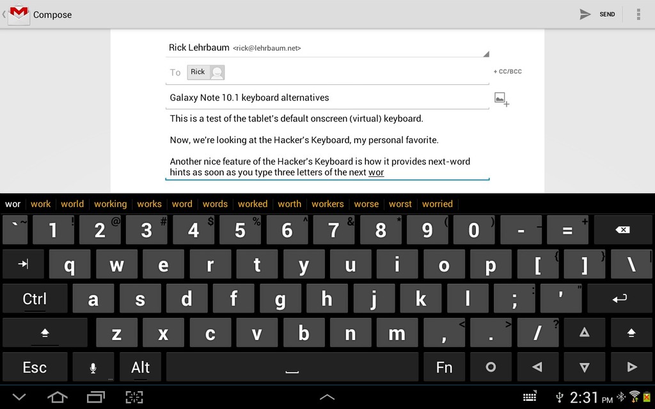Open the clock showing 2:31 PM

tap(591, 397)
